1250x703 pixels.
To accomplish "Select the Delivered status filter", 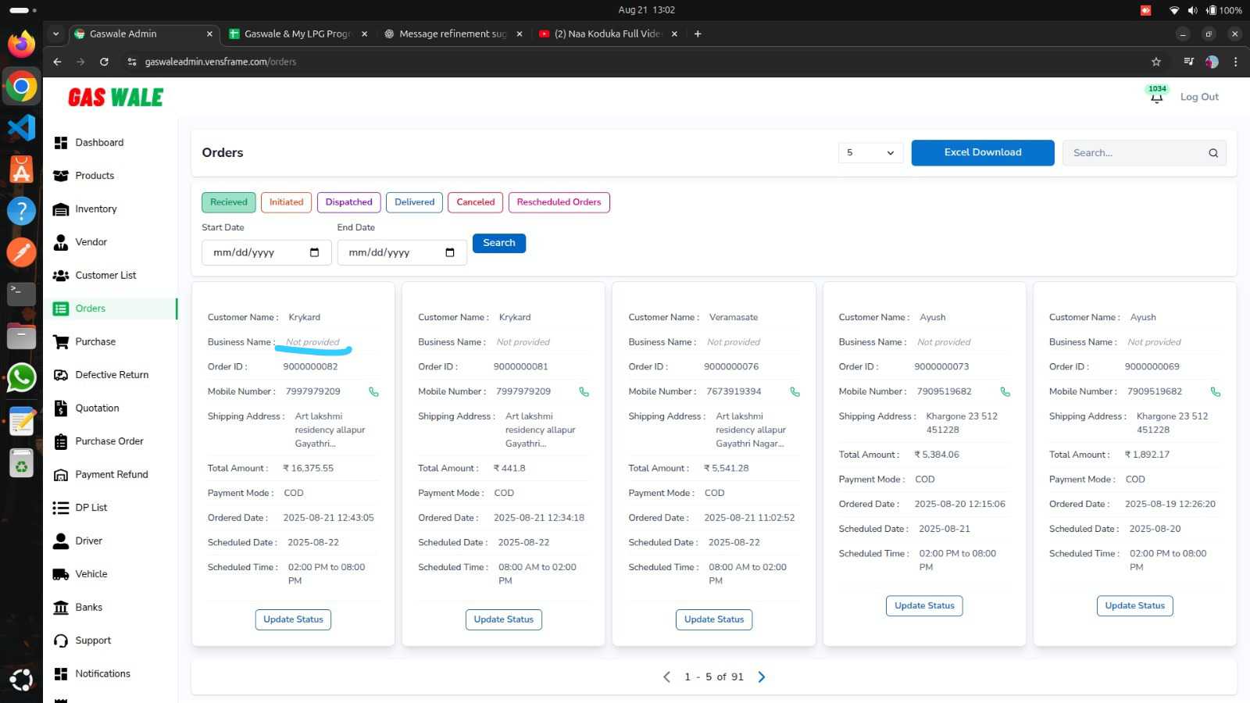I will click(x=414, y=202).
